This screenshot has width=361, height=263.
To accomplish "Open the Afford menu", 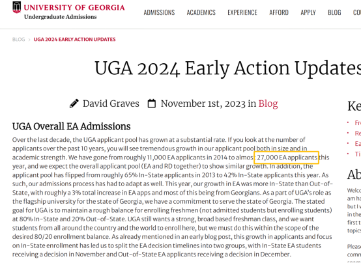I will point(279,12).
